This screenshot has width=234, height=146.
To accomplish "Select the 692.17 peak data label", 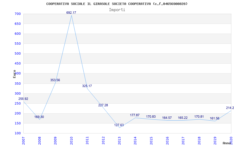I will 71,13.
